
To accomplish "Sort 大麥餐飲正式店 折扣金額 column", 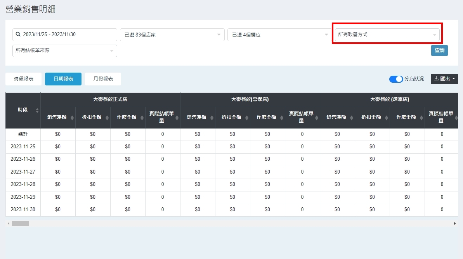I will [x=107, y=118].
